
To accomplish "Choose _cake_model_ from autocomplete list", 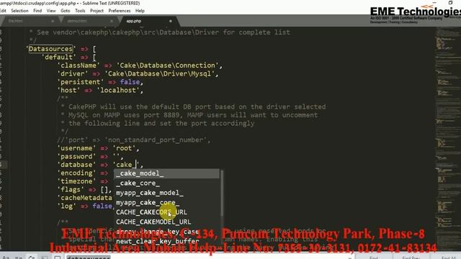I will [x=166, y=173].
